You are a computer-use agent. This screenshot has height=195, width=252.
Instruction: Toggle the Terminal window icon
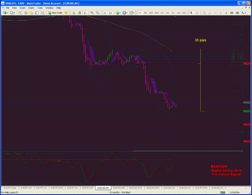tap(37, 13)
